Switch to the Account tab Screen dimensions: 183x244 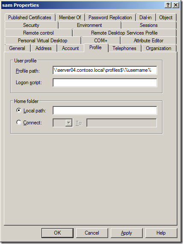click(x=71, y=48)
